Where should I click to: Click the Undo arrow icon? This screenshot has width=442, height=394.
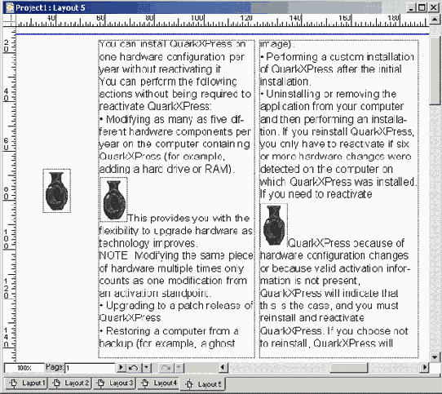tap(134, 368)
